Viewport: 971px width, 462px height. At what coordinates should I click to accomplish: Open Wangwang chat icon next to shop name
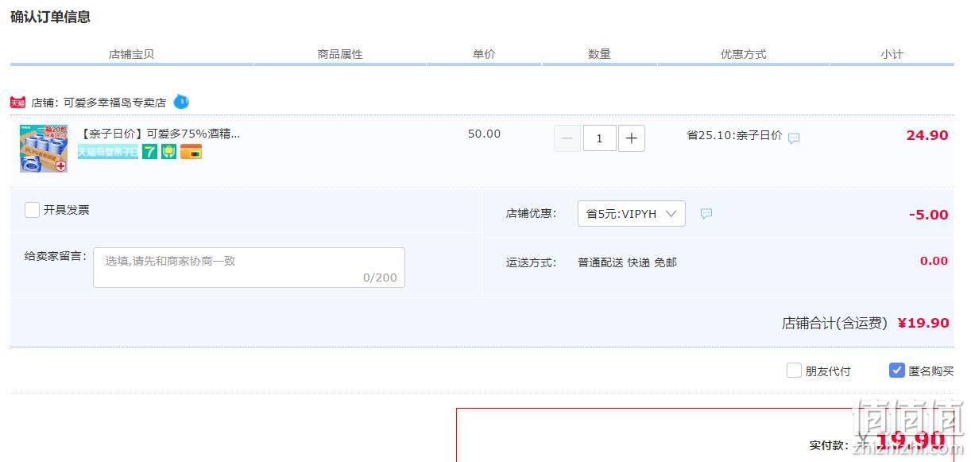point(181,102)
